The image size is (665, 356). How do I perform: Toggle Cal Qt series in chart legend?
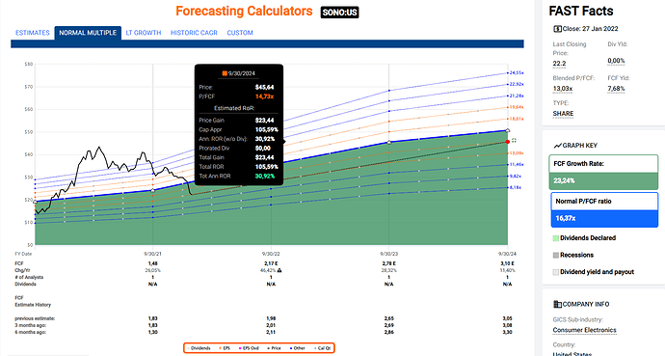coord(322,348)
